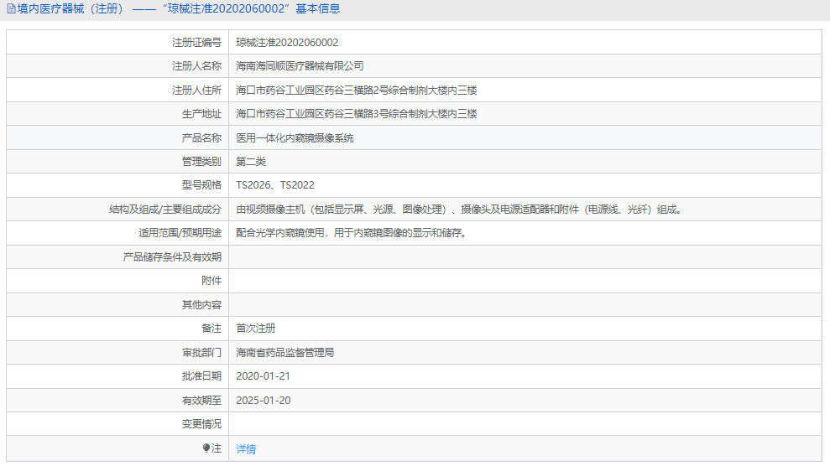Click the 管理类别 row label
This screenshot has width=830, height=466.
pyautogui.click(x=201, y=162)
